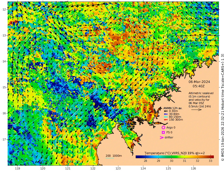Viewport: 224px width, 173px height.
Task: Click the cyan 80-150m arrow legend symbol
Action: 165,117
